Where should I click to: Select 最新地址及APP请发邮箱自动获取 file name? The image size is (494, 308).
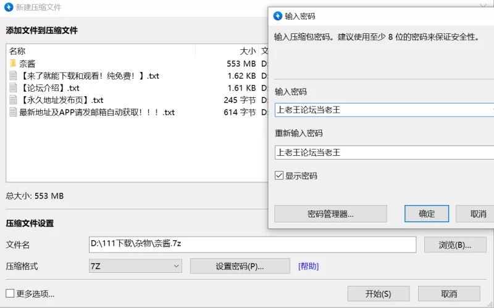tap(97, 112)
